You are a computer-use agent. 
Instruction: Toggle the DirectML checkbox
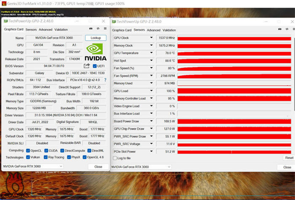click(89, 150)
